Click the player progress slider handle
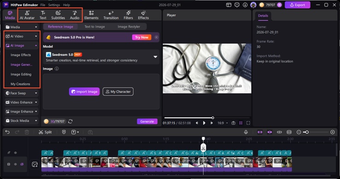 tap(213, 117)
